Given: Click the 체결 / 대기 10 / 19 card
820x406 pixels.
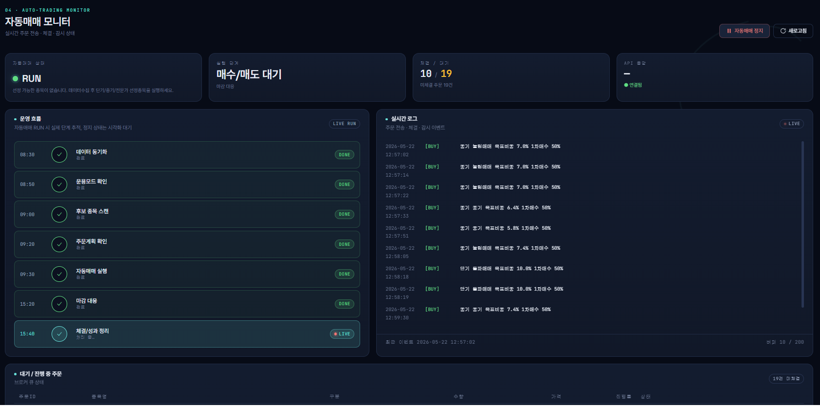Looking at the screenshot, I should click(x=511, y=77).
